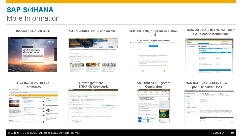Click the 'How to get there ... S/4HANA Cookbook' heading
The image size is (242, 136).
click(x=93, y=85)
